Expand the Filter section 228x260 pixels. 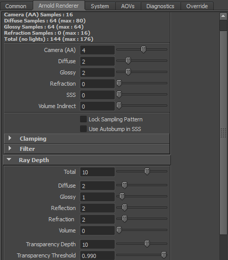pos(87,149)
